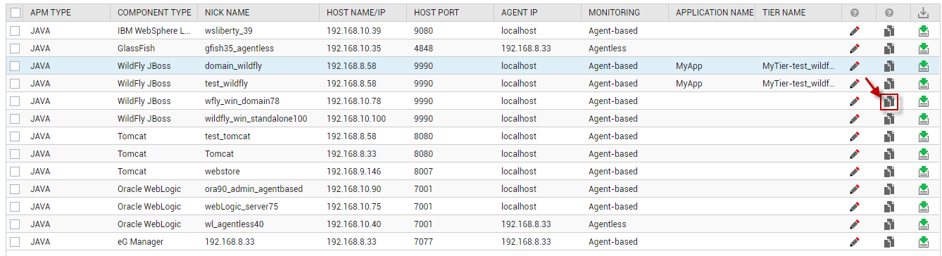Copy the domain_wildfly component row

click(x=889, y=66)
